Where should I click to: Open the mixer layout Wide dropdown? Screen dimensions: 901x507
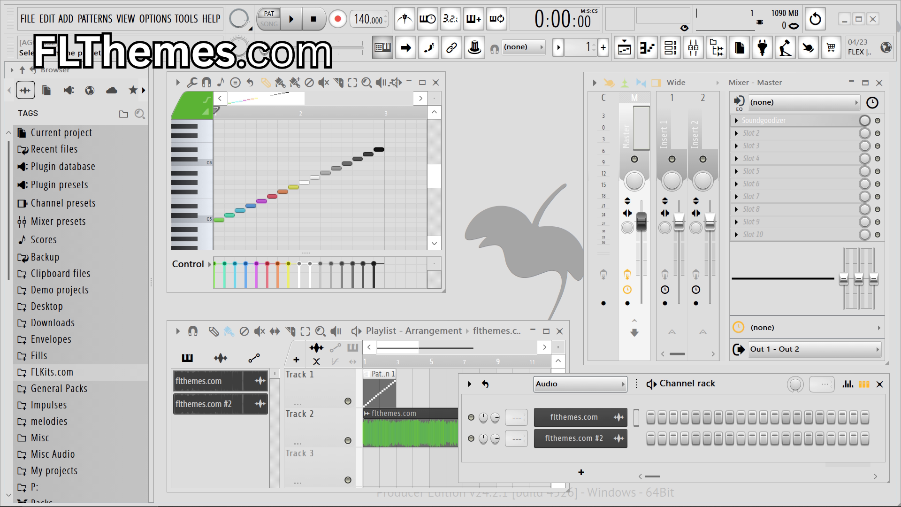coord(693,83)
